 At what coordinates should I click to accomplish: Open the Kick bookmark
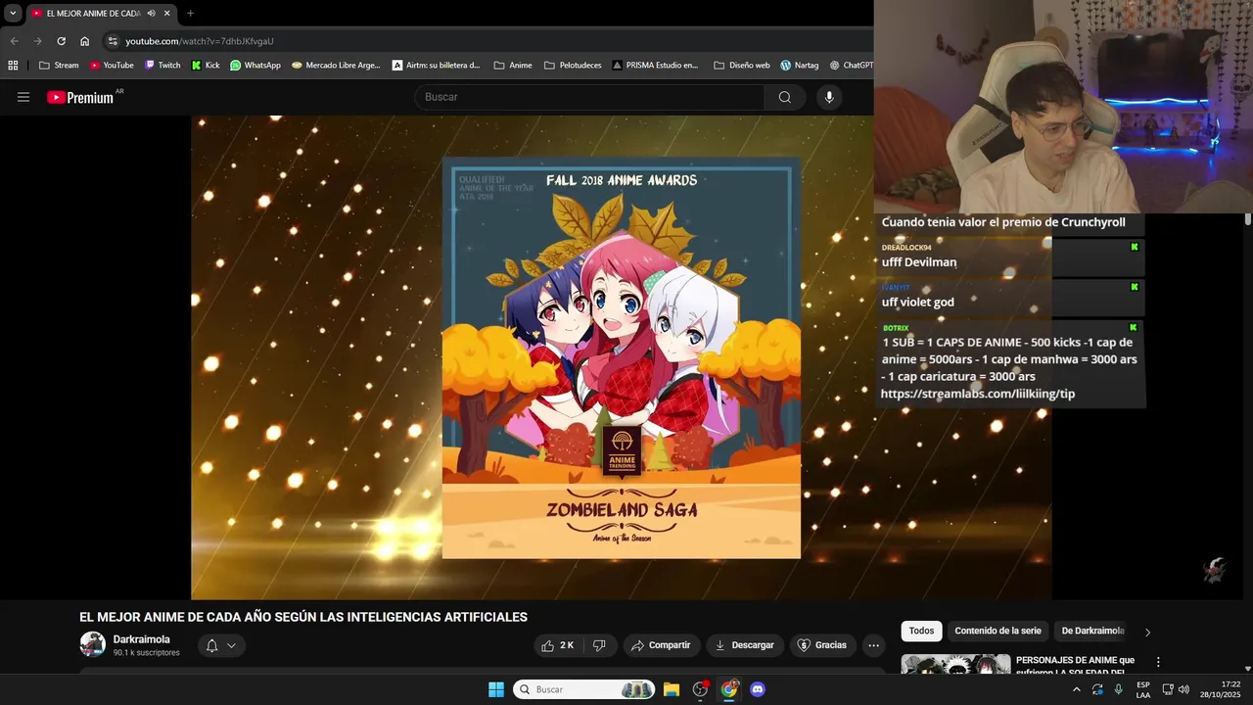coord(206,66)
